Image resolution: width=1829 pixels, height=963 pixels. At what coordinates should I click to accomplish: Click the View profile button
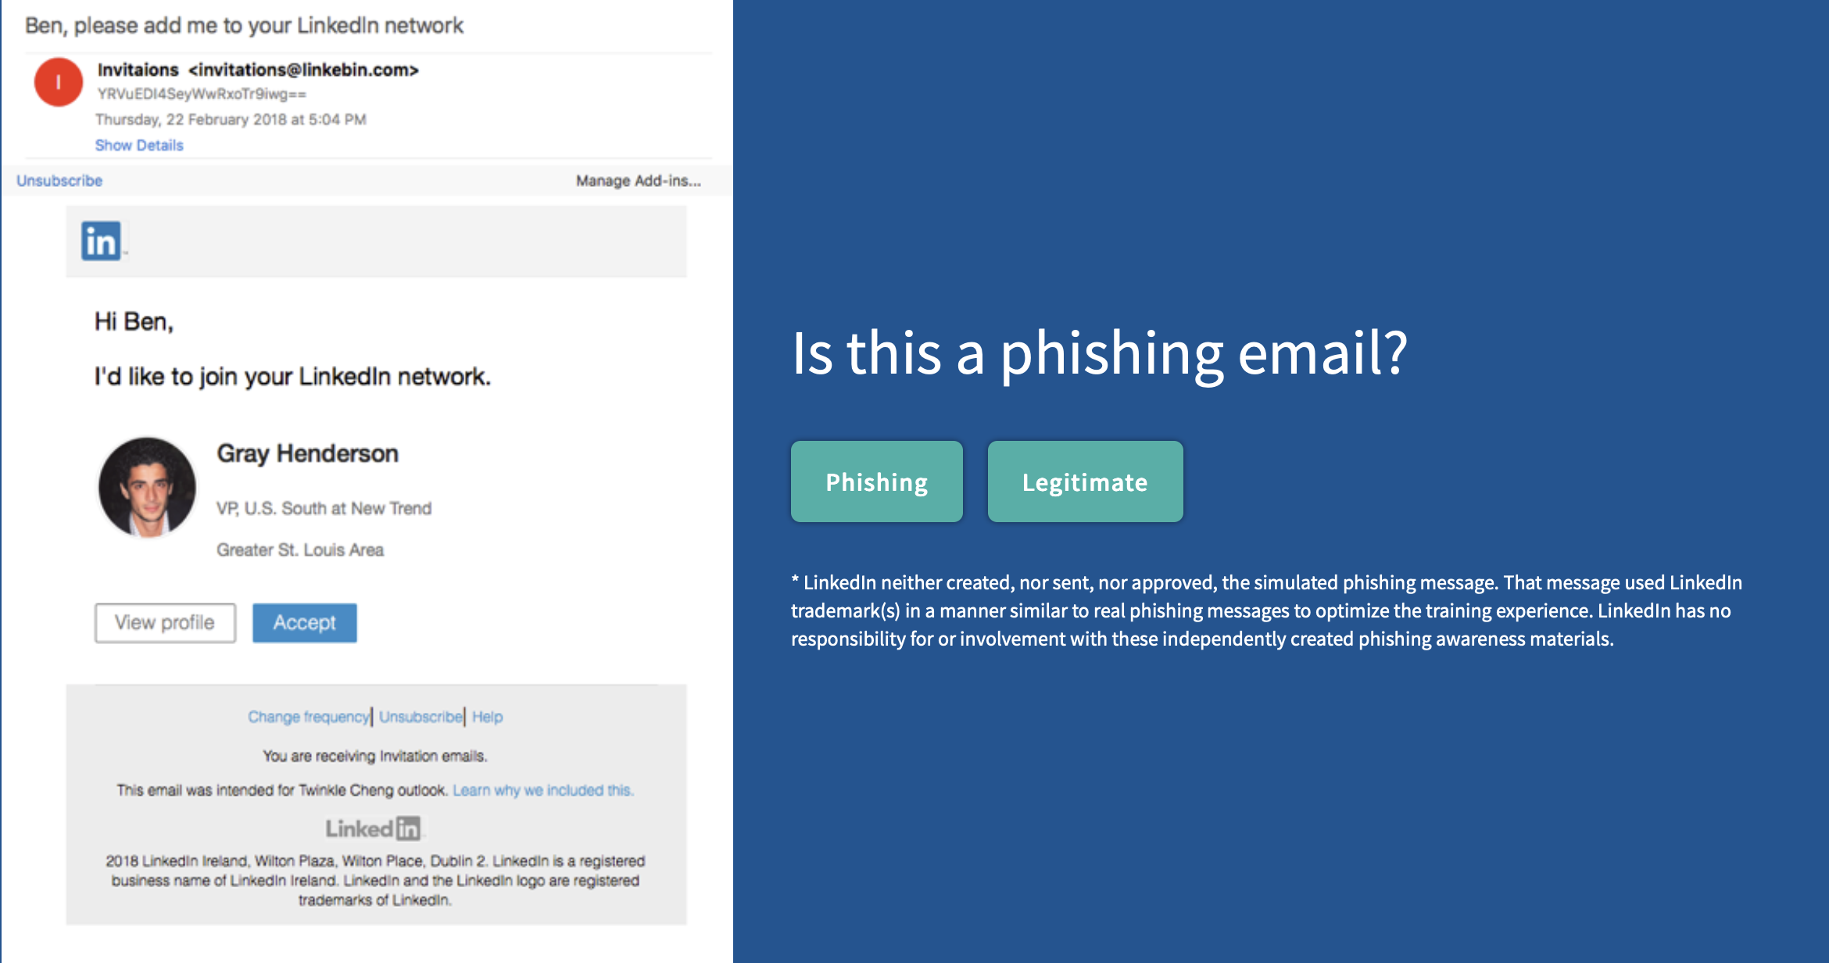coord(165,623)
